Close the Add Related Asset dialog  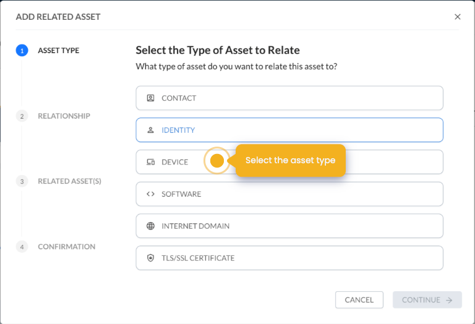[458, 17]
